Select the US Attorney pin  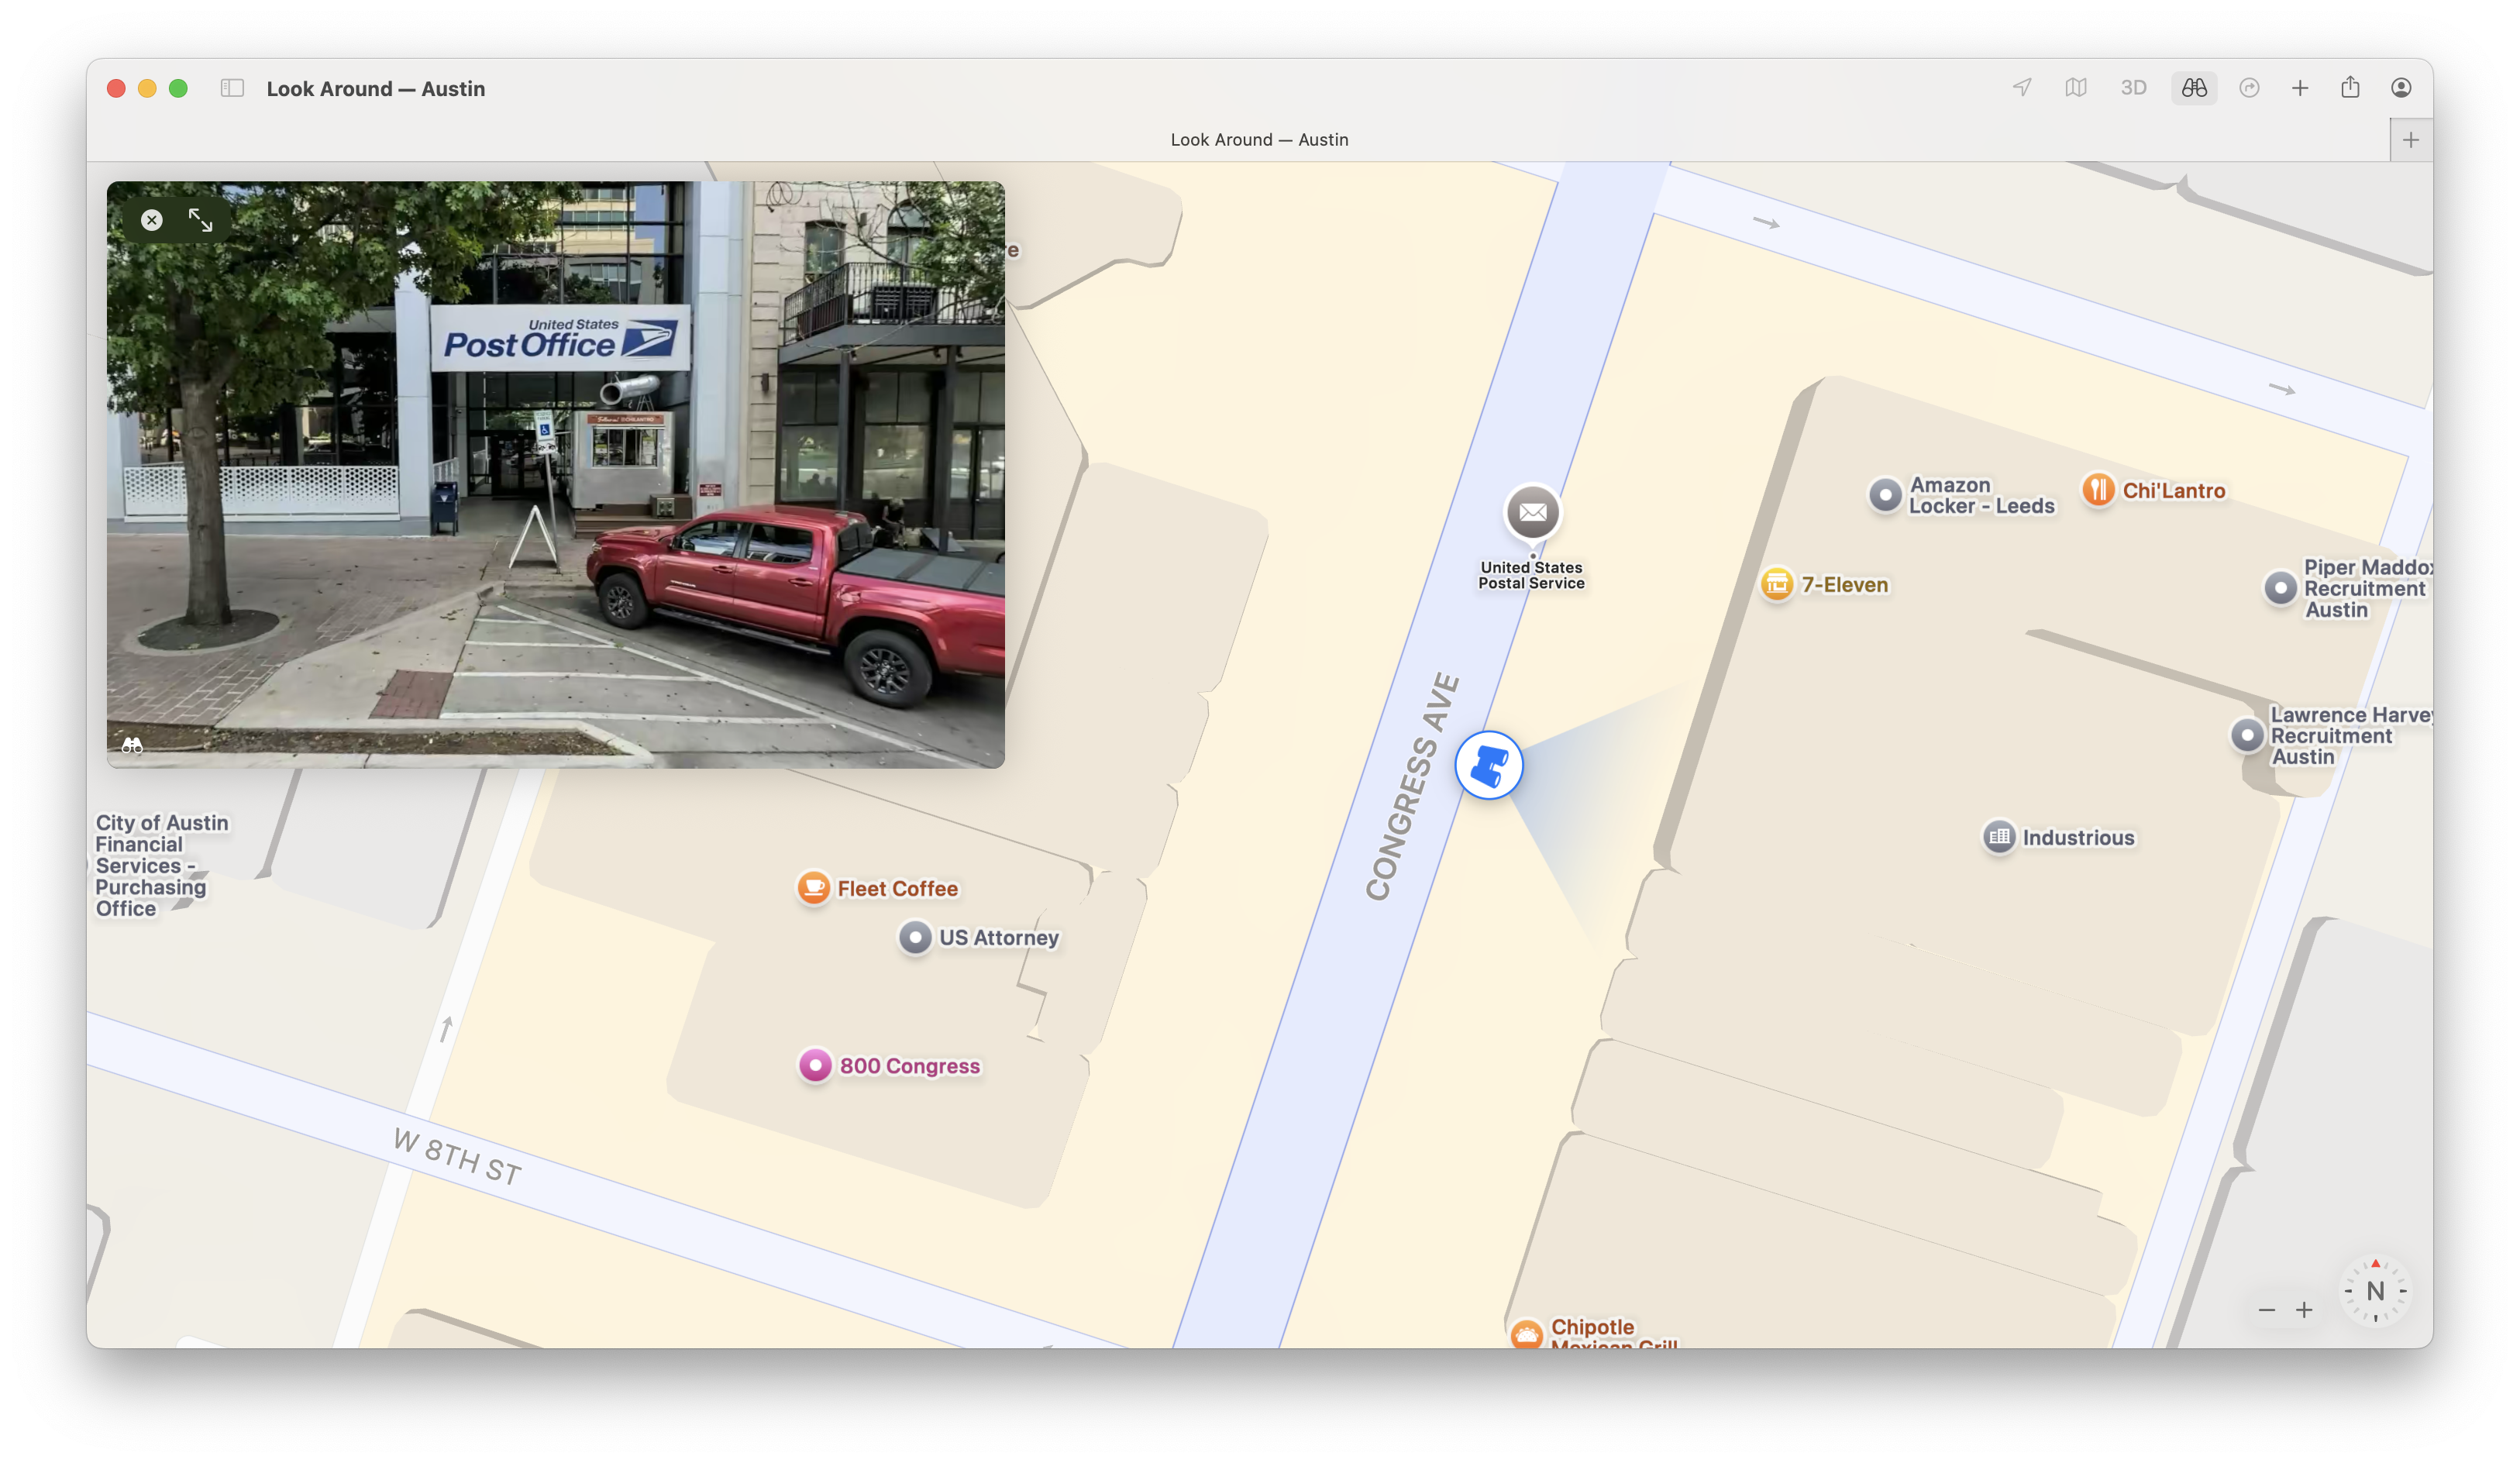(x=915, y=938)
